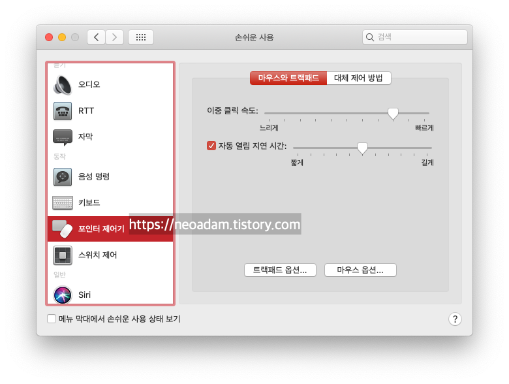This screenshot has width=509, height=384.
Task: Go forward with the right chevron button
Action: click(x=114, y=37)
